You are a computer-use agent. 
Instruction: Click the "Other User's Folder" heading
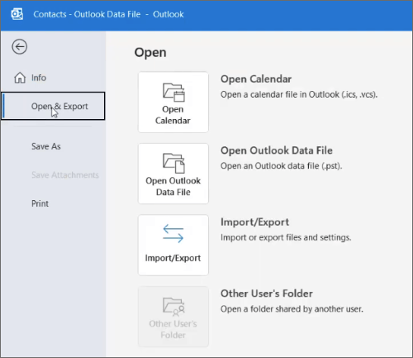click(x=267, y=294)
